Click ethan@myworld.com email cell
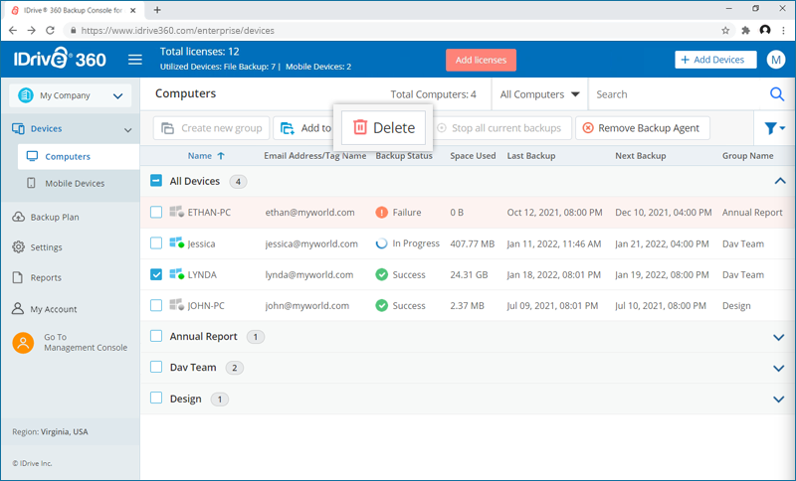Screen dimensions: 796x481 click(x=309, y=213)
